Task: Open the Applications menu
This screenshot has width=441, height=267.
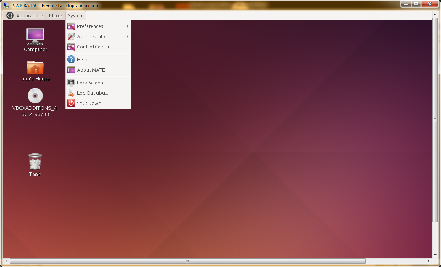Action: [x=30, y=15]
